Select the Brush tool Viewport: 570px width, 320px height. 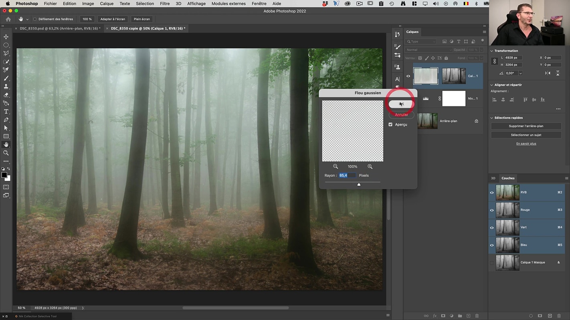click(6, 78)
